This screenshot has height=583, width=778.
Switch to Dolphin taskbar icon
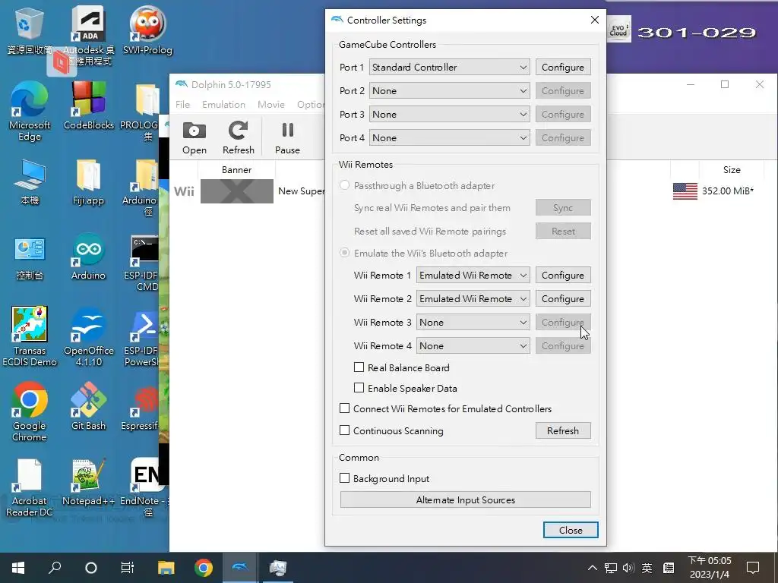[240, 568]
